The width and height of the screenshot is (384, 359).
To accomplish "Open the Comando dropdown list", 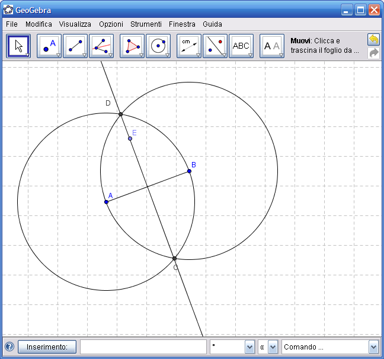I will click(x=373, y=347).
